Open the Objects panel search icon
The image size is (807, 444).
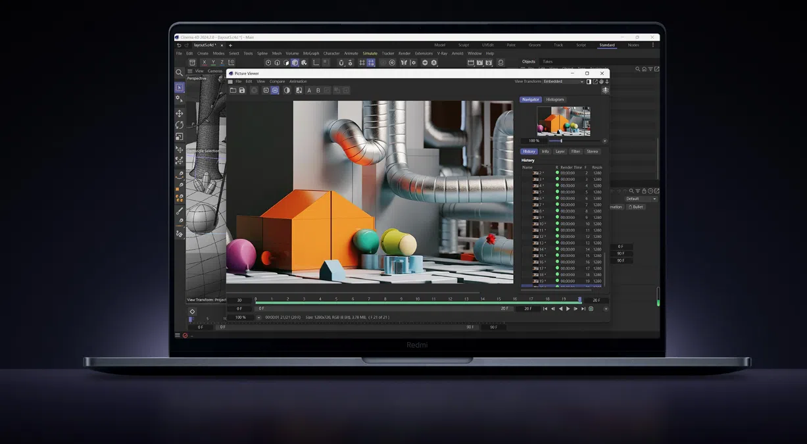pyautogui.click(x=637, y=69)
